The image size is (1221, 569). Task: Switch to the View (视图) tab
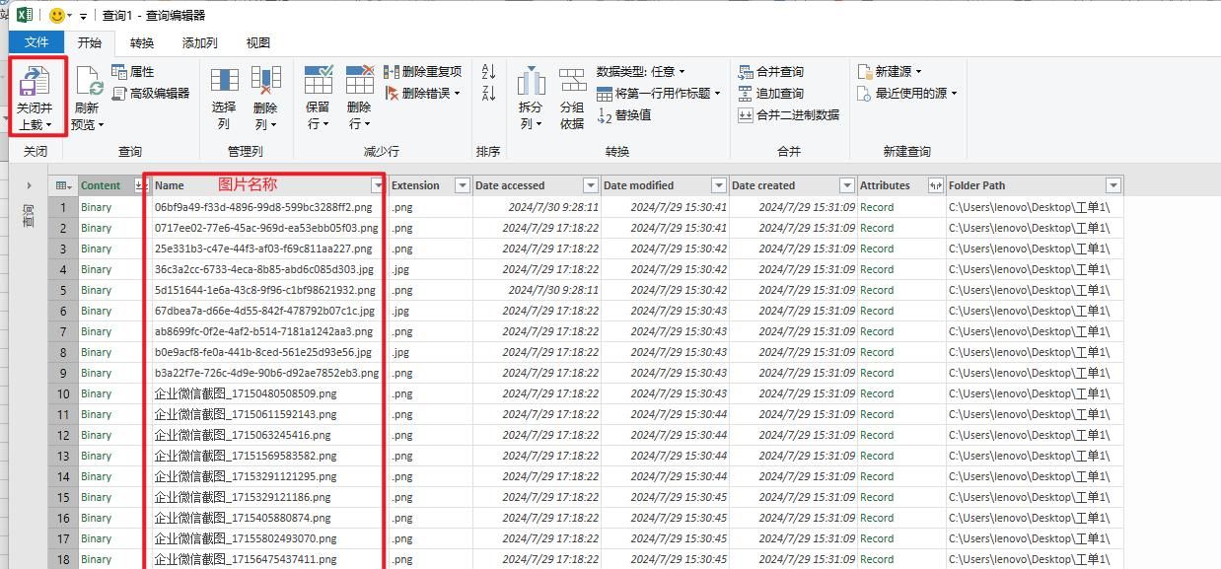click(x=258, y=42)
